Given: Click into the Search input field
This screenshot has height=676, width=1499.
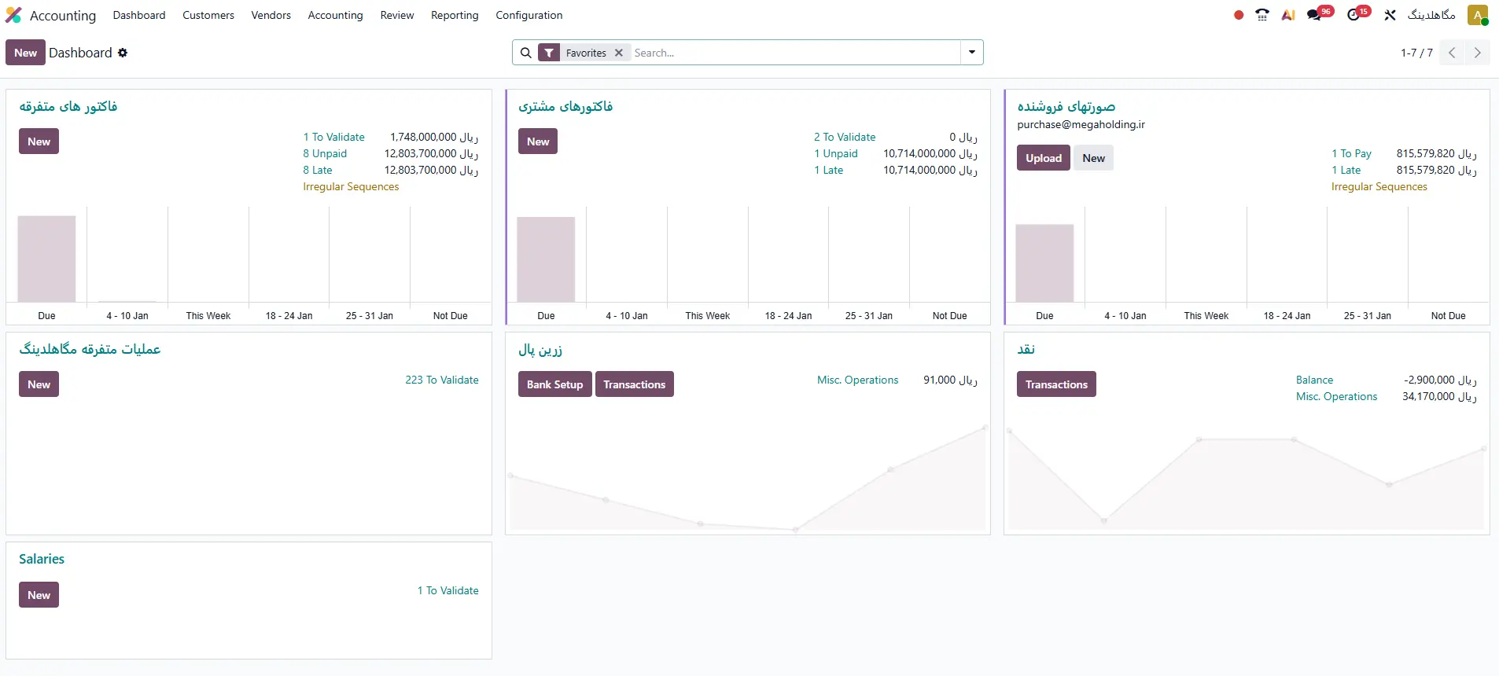Looking at the screenshot, I should click(x=794, y=53).
